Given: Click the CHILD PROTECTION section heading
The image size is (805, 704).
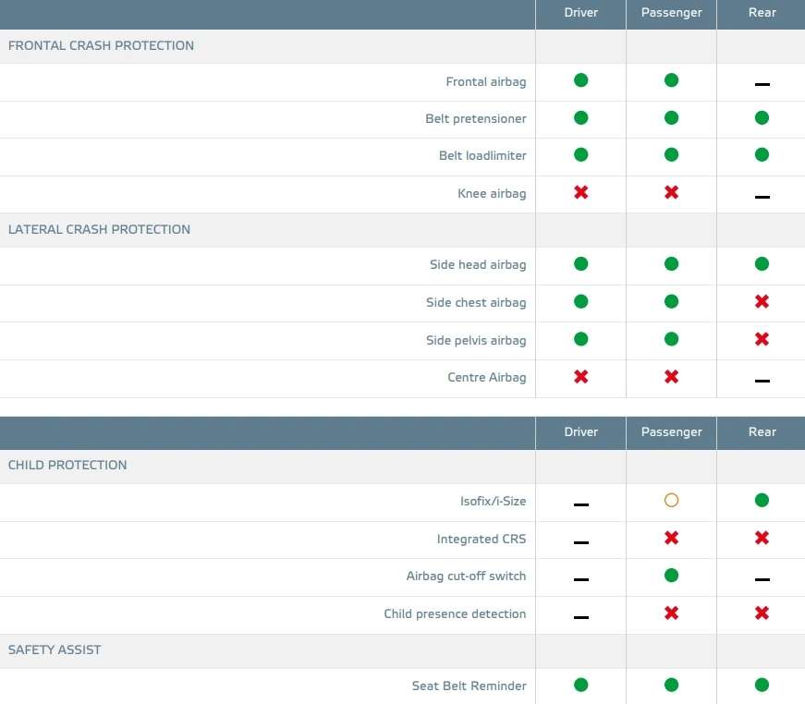Looking at the screenshot, I should (x=67, y=465).
